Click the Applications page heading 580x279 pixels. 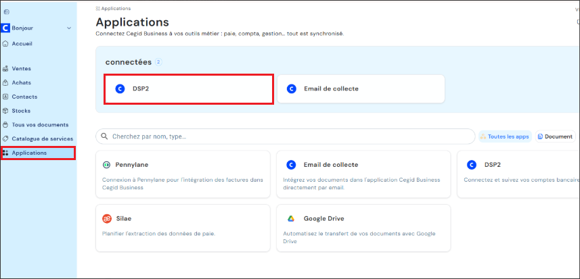coord(132,22)
